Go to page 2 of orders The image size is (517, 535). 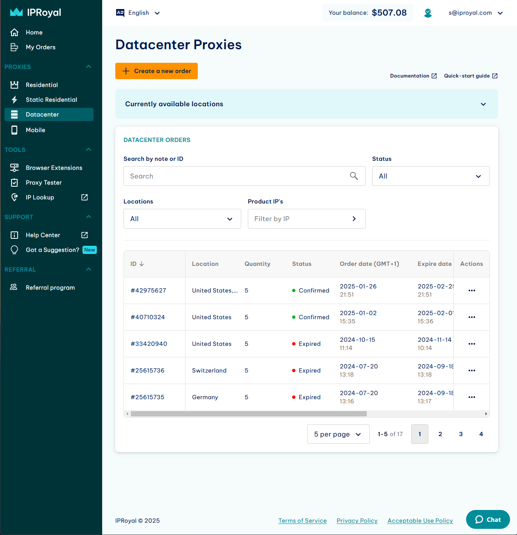tap(440, 434)
